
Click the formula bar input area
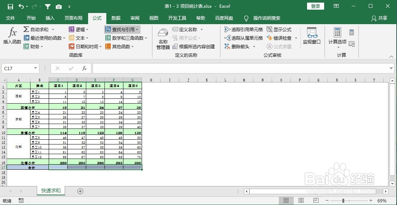pyautogui.click(x=241, y=68)
